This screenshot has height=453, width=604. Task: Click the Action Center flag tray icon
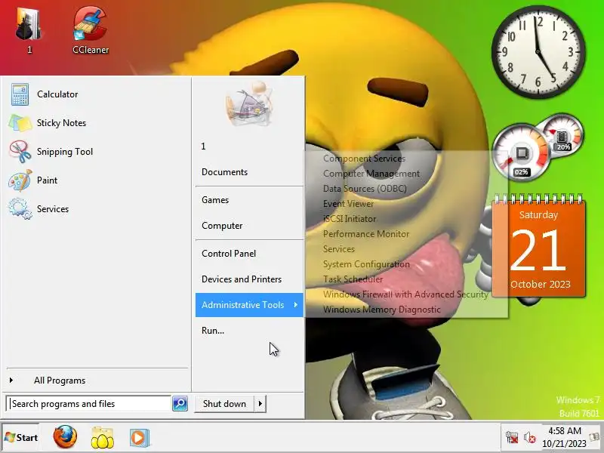pyautogui.click(x=594, y=437)
